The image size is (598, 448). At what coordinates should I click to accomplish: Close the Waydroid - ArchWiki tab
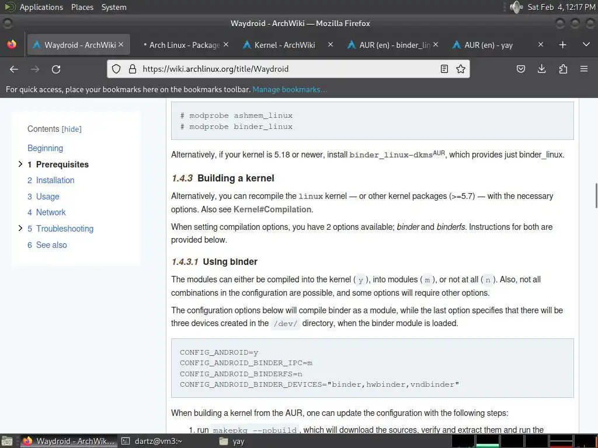(121, 44)
